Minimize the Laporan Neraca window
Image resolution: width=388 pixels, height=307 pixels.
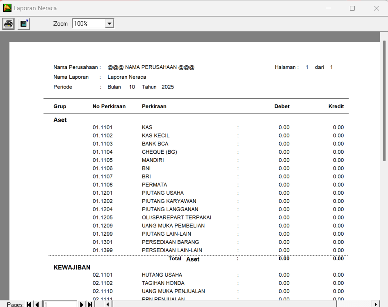coord(328,8)
